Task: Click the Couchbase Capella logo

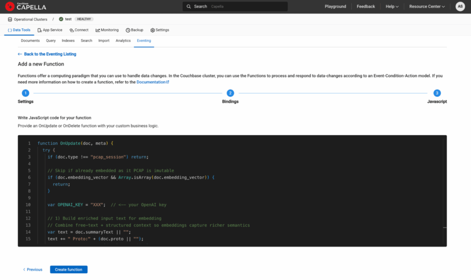Action: pyautogui.click(x=26, y=6)
